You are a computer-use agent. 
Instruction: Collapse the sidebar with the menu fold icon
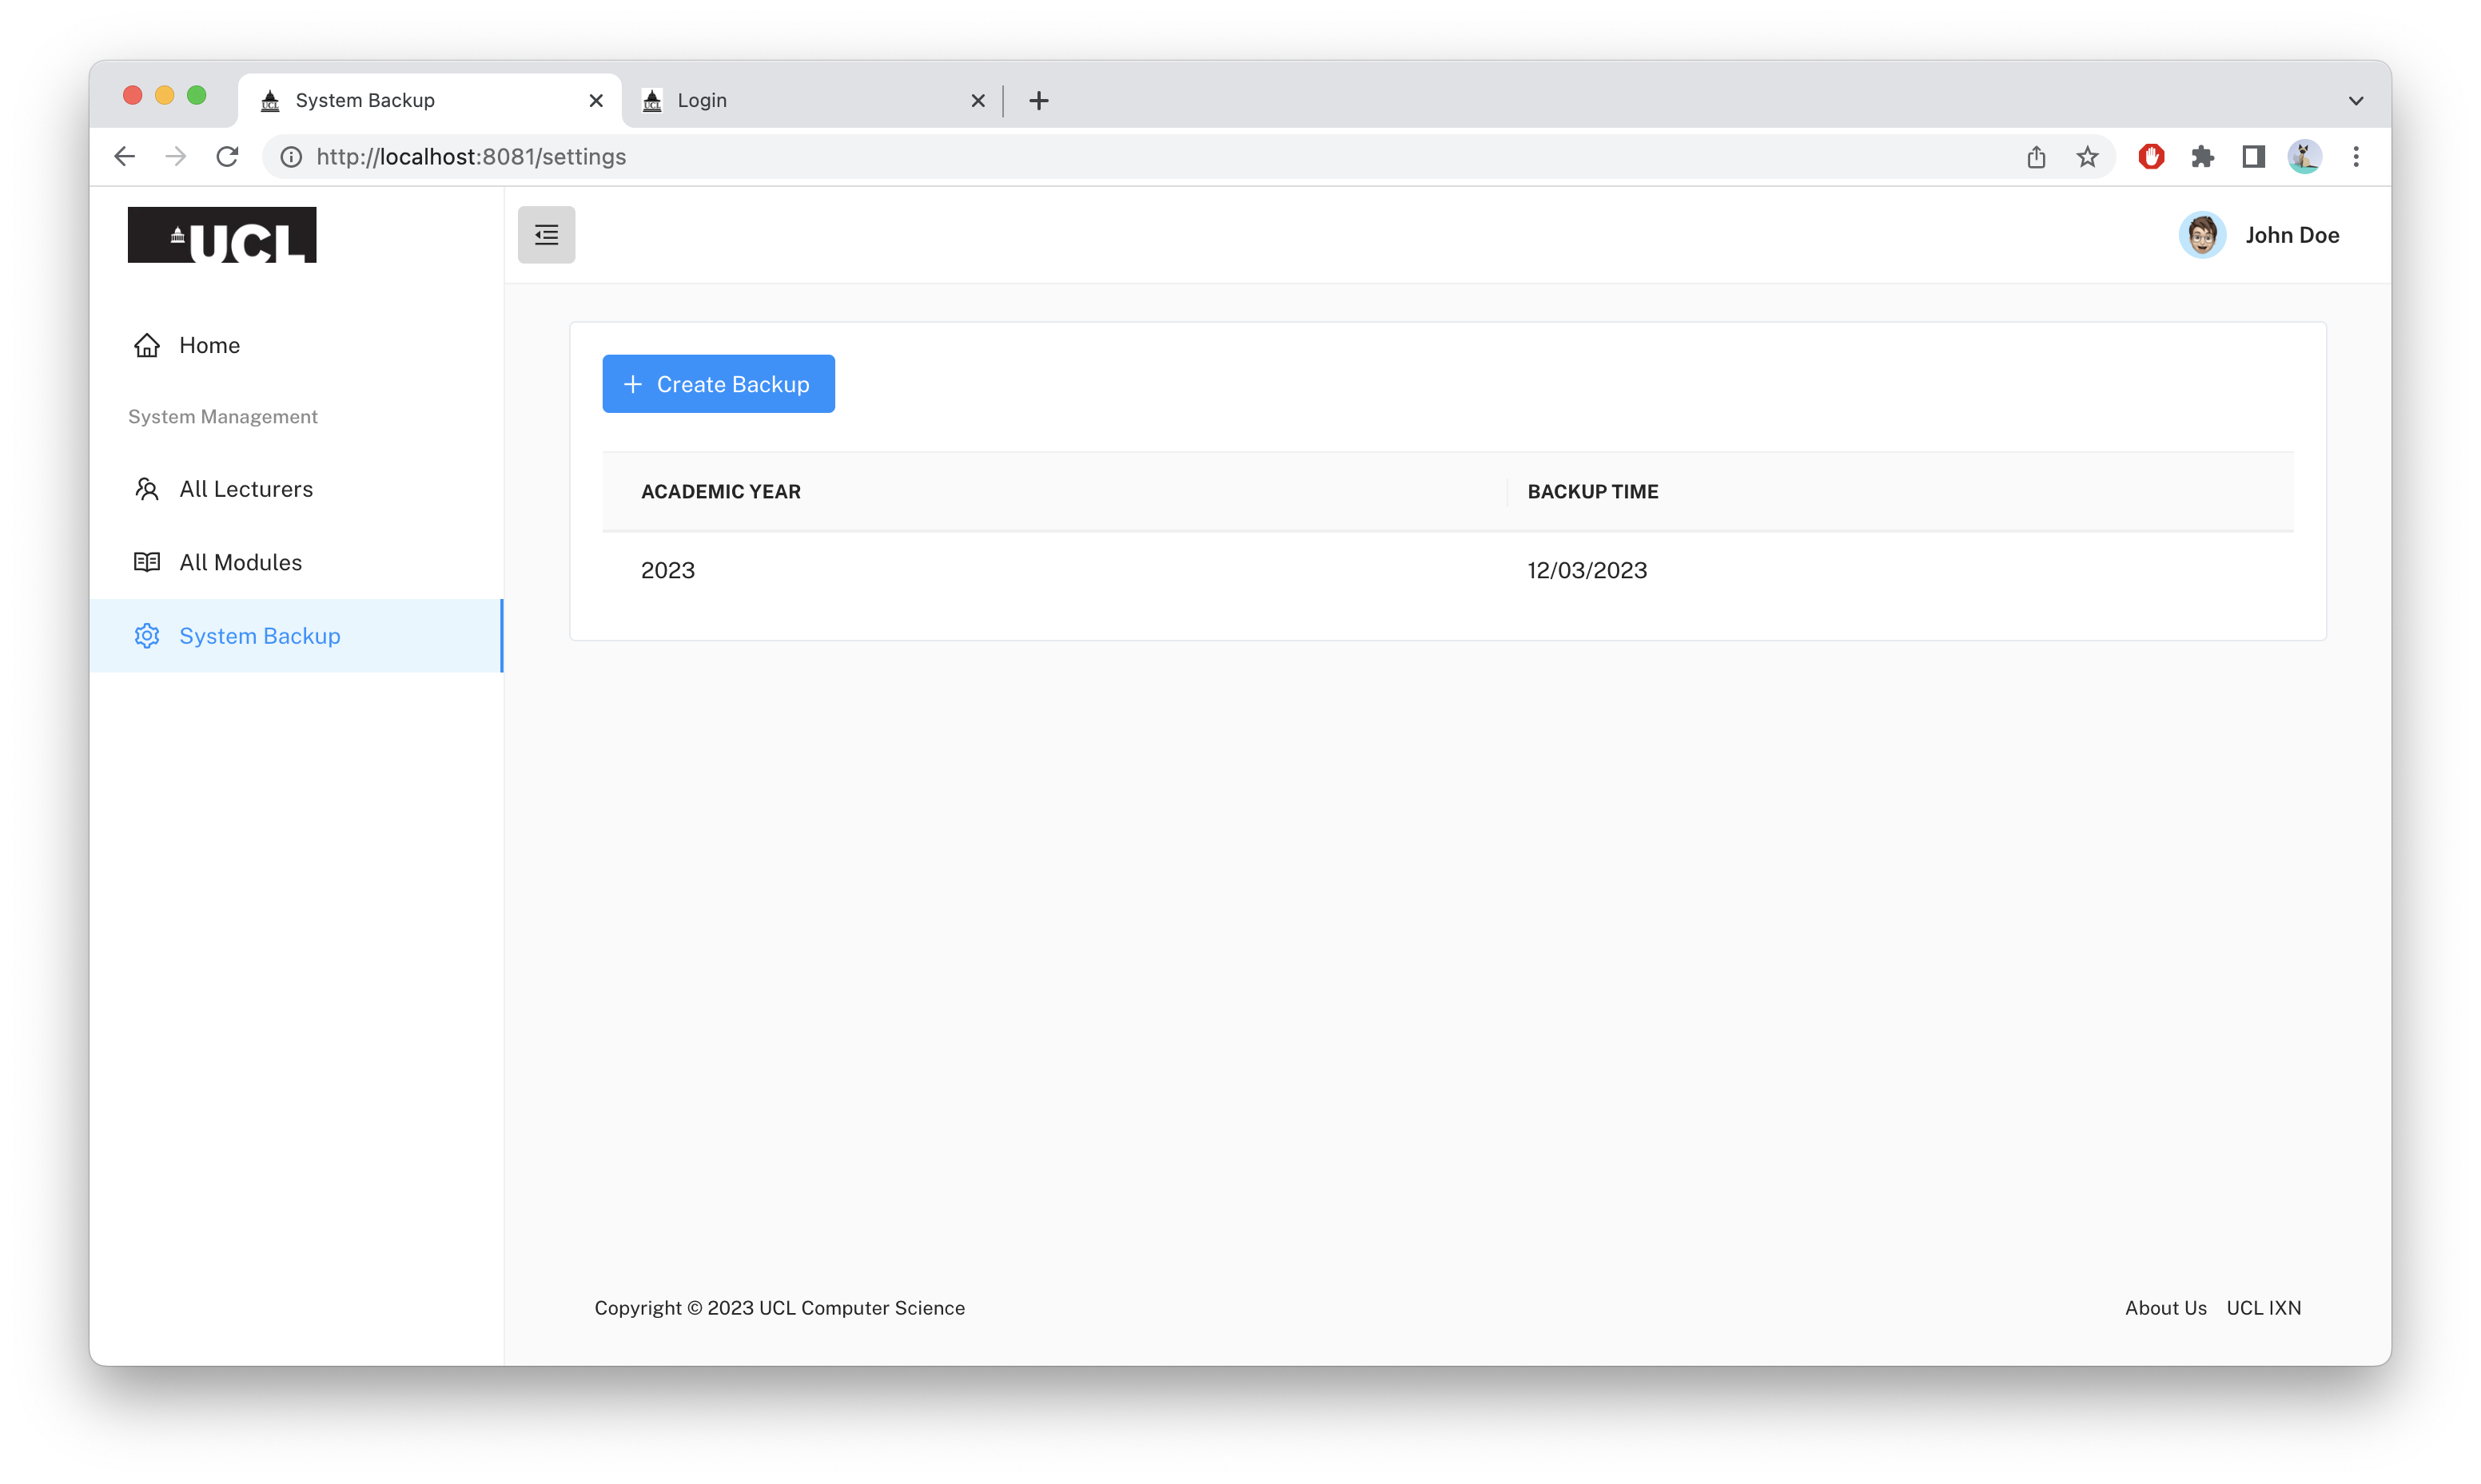pos(546,235)
